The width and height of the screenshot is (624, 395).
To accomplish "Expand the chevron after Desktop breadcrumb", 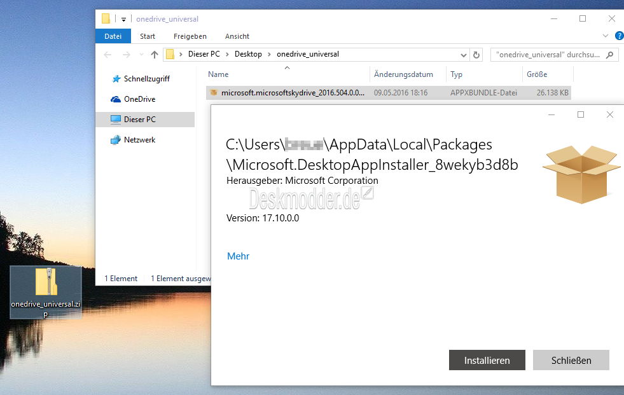I will click(x=269, y=55).
